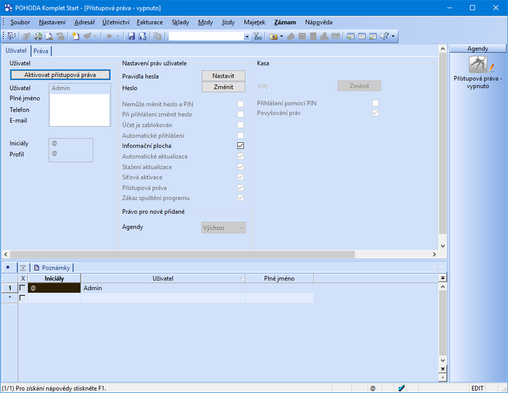Select the Admin cell in table

pos(163,288)
